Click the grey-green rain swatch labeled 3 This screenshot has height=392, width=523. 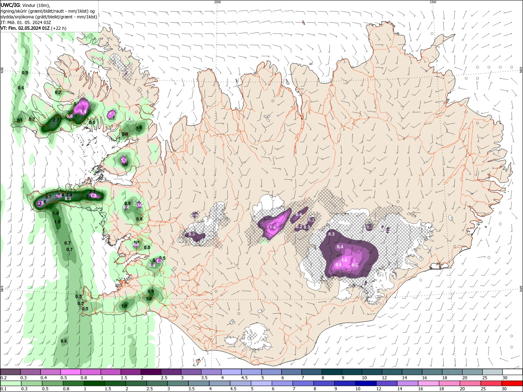point(178,383)
